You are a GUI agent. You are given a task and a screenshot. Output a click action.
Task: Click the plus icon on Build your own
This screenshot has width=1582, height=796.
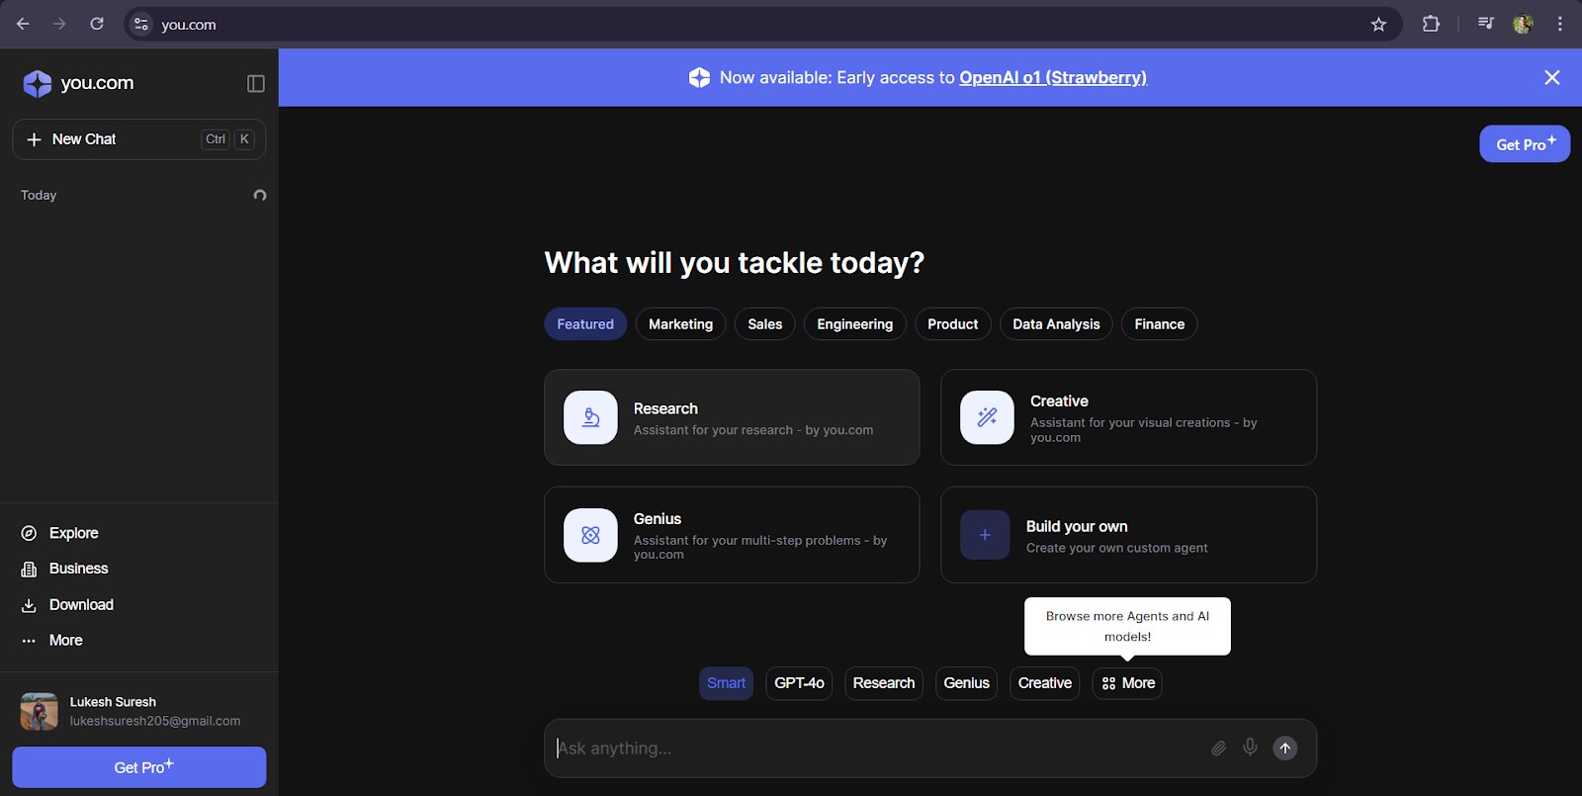coord(985,535)
